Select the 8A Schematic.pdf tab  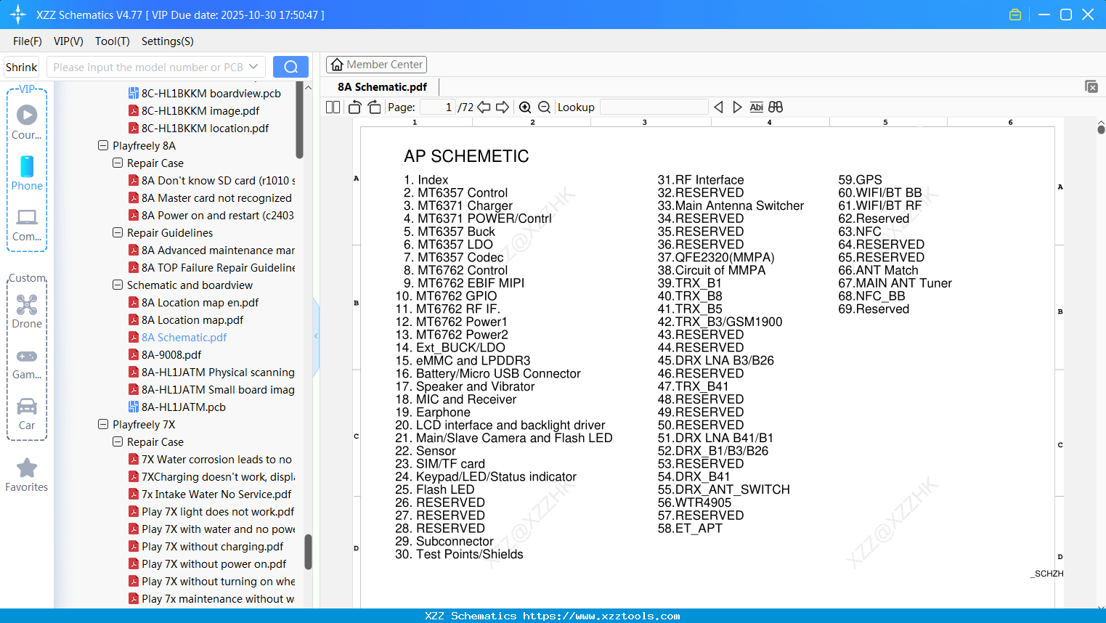382,87
